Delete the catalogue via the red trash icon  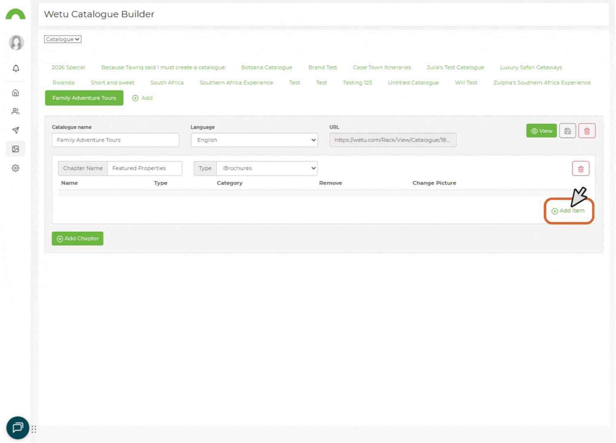coord(587,130)
